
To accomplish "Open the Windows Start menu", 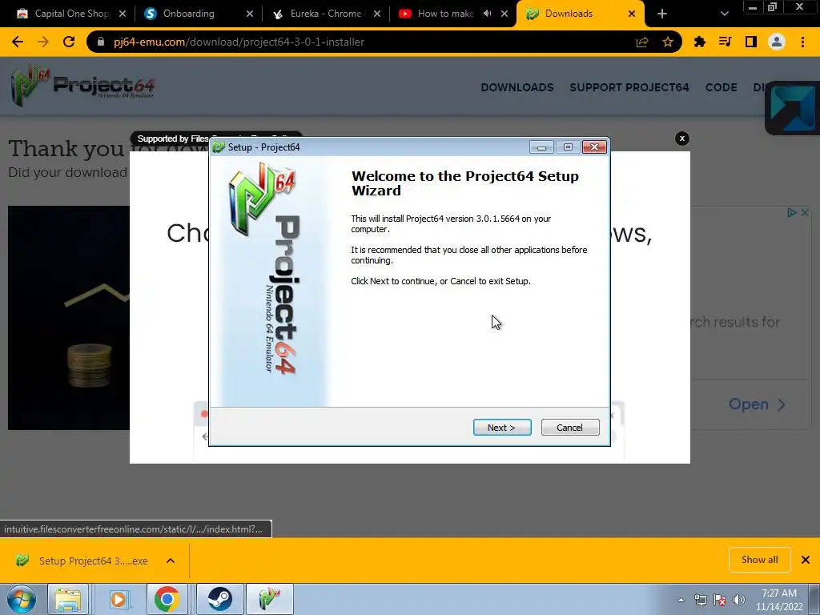I will pyautogui.click(x=22, y=599).
